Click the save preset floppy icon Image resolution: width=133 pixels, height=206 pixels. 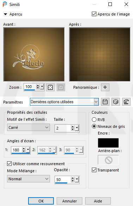point(105,102)
